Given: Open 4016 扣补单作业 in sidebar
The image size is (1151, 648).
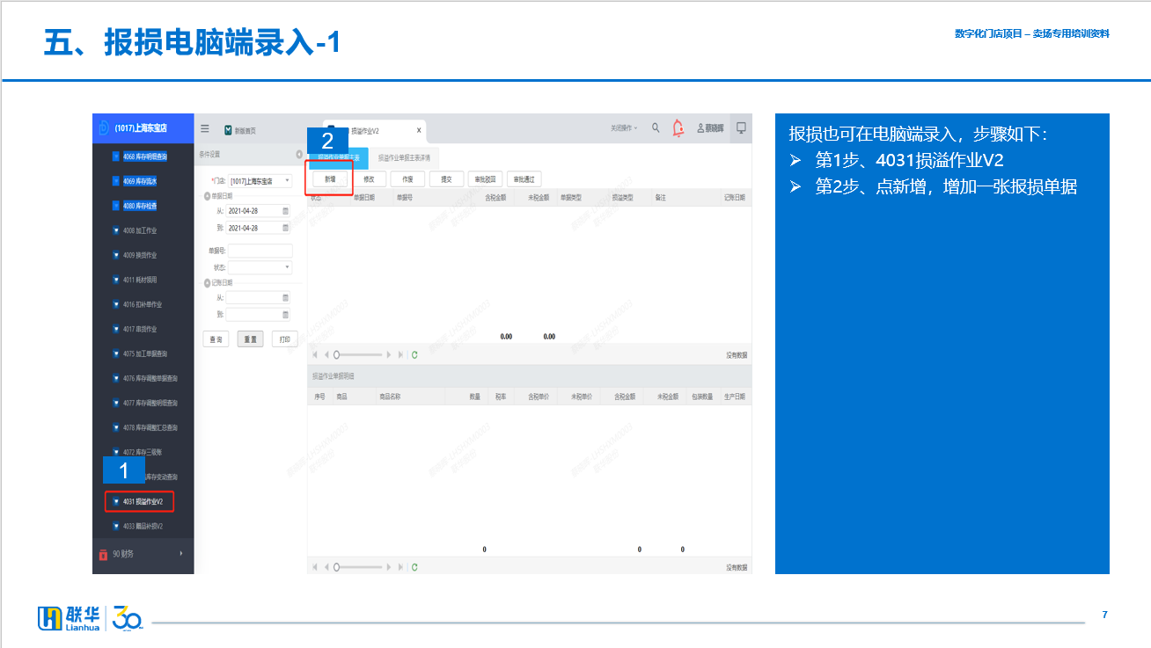Looking at the screenshot, I should 141,304.
